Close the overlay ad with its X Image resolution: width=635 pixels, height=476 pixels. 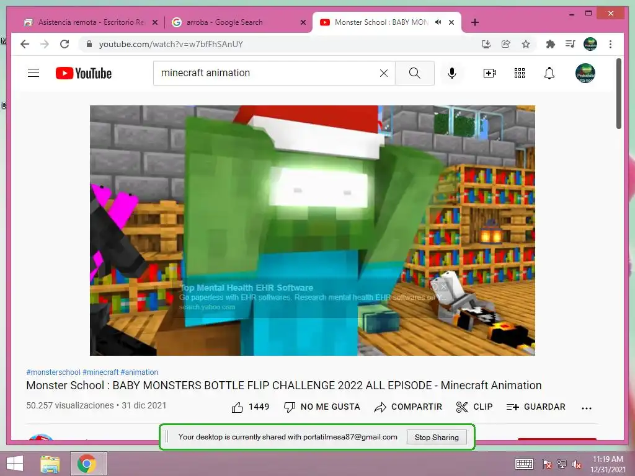click(444, 286)
